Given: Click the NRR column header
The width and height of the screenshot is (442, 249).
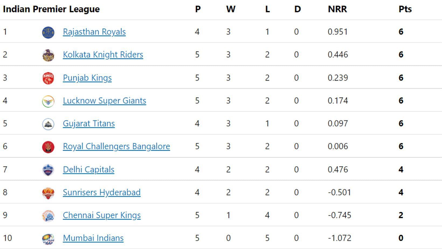Looking at the screenshot, I should tap(337, 9).
